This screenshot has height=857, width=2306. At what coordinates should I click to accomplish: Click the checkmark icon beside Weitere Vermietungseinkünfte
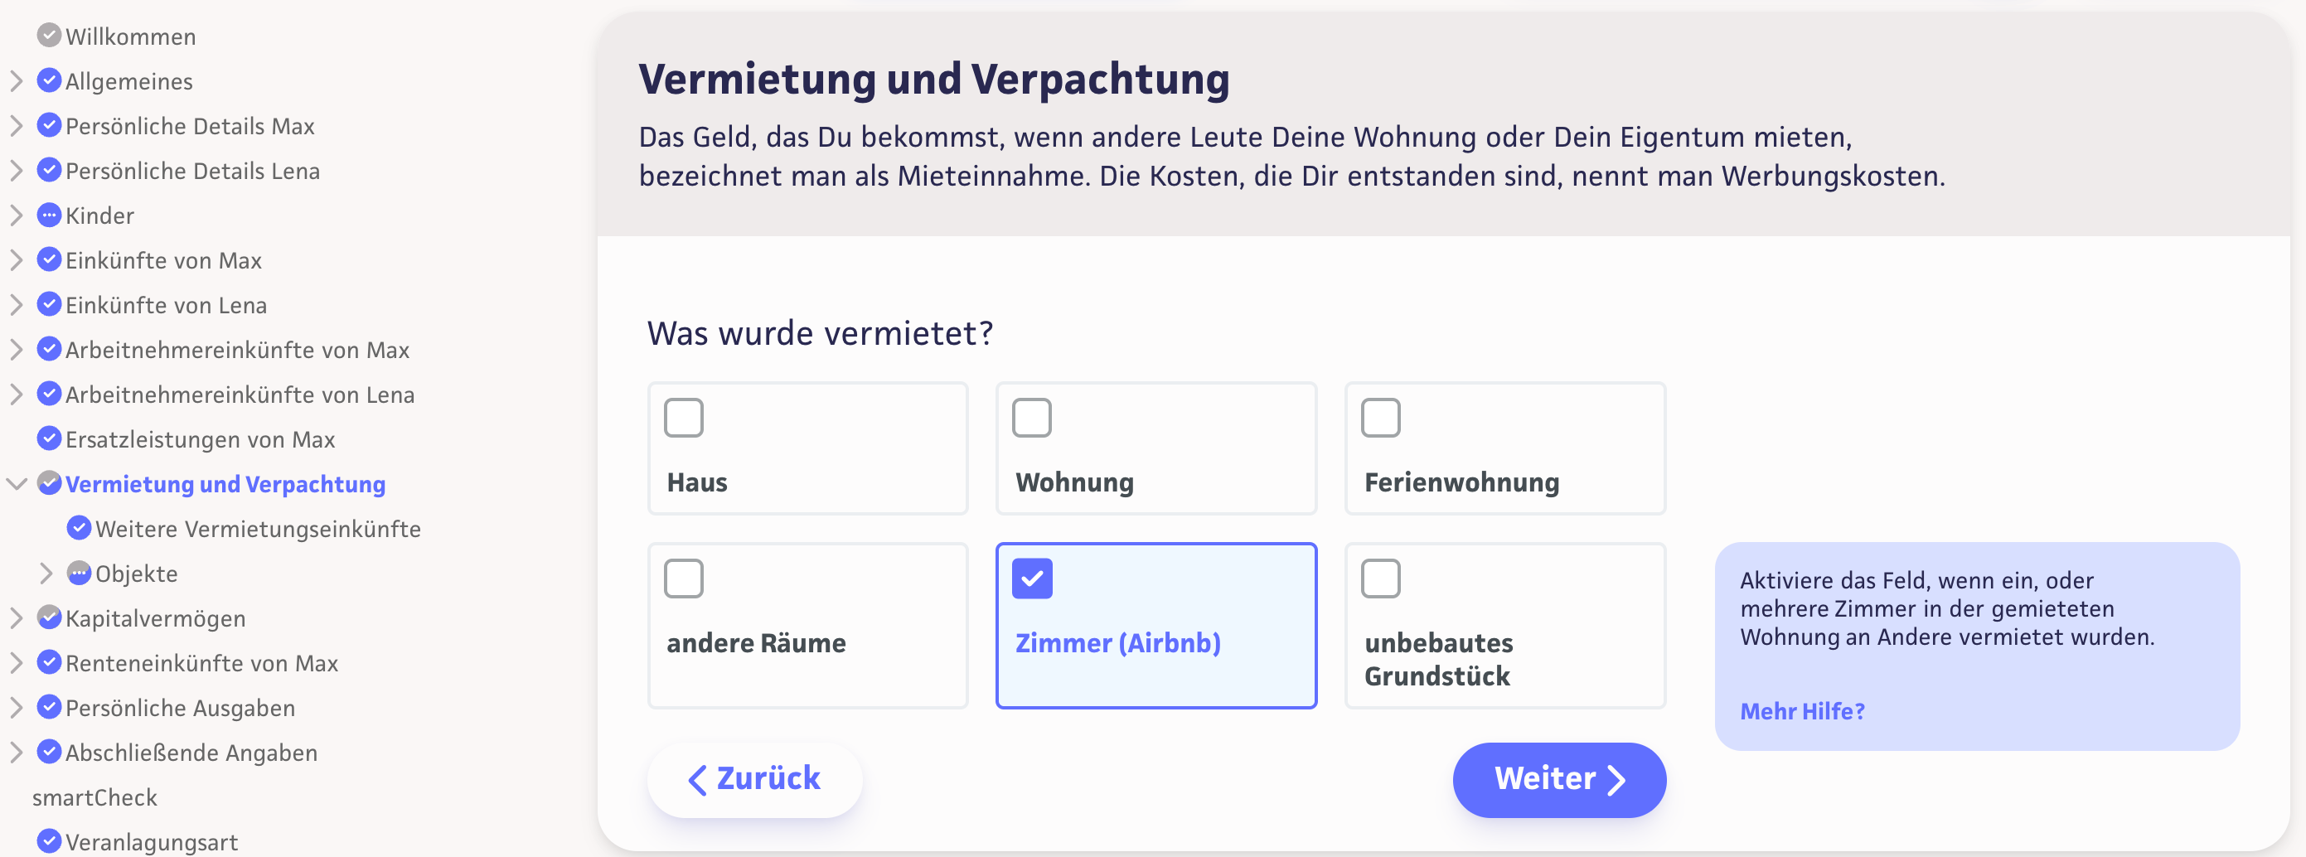coord(79,528)
